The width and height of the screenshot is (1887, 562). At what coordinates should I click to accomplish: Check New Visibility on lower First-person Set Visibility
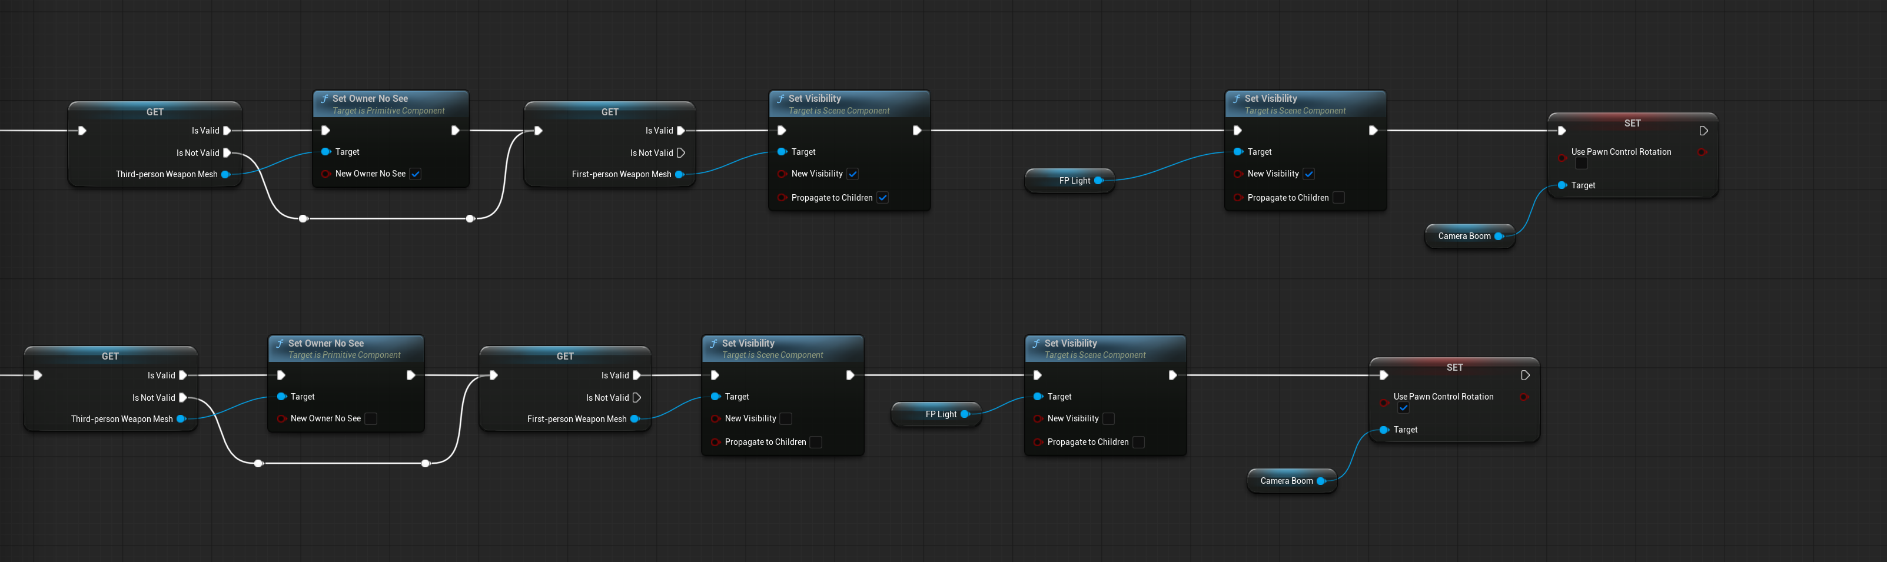coord(786,418)
